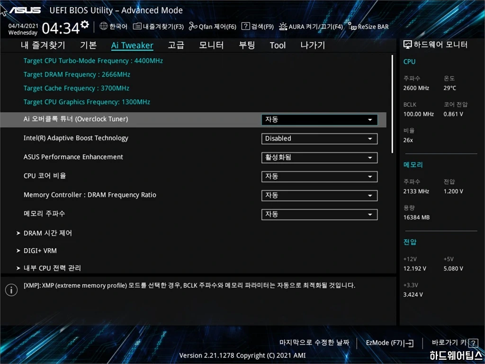485x364 pixels.
Task: Select the ASUS Performance Enhancement row label
Action: [x=73, y=157]
